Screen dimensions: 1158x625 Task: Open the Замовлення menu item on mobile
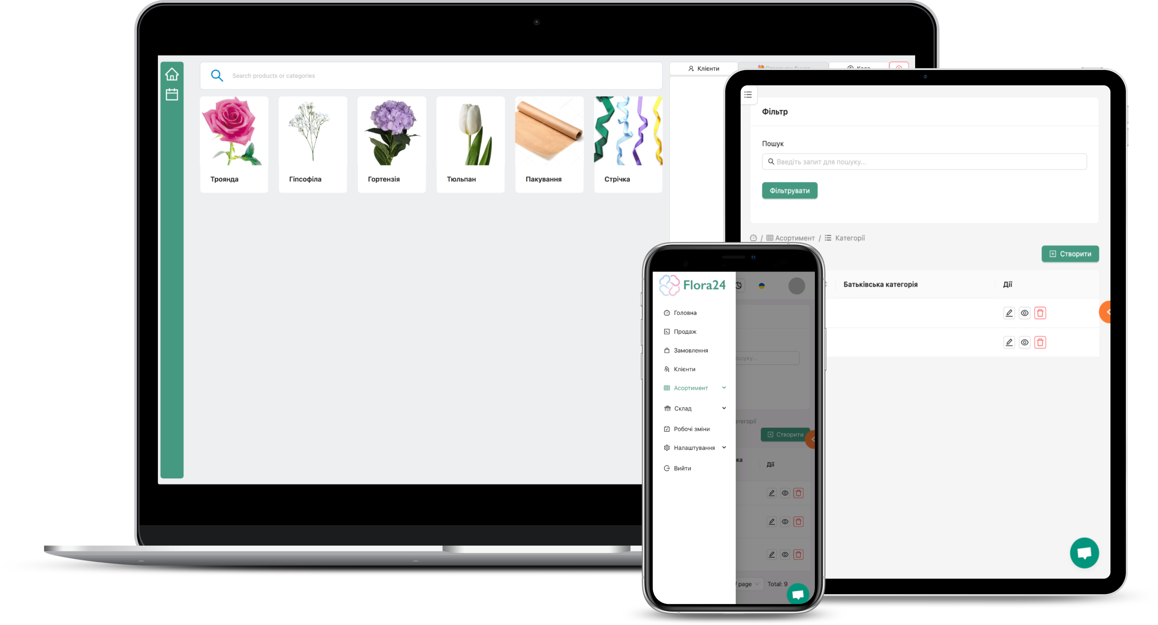point(691,350)
